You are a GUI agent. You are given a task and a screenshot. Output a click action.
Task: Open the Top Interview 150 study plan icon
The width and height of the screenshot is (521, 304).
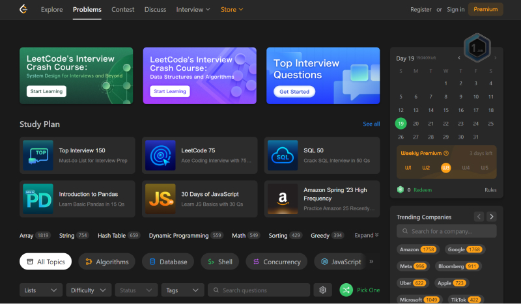pos(38,155)
